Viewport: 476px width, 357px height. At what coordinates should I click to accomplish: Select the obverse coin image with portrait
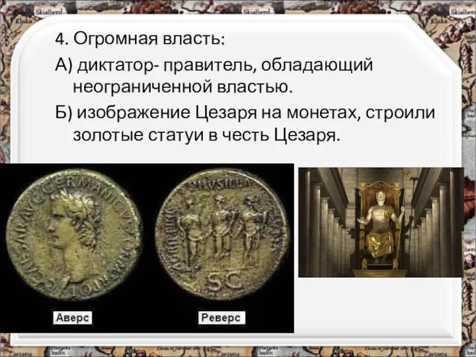(x=74, y=234)
